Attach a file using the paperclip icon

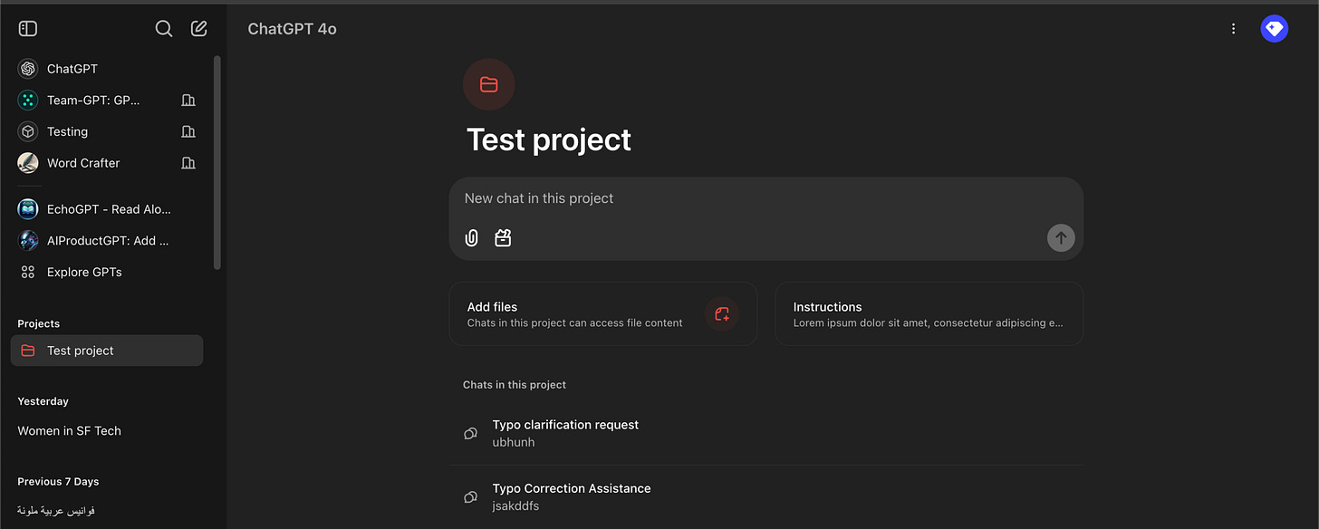point(472,237)
